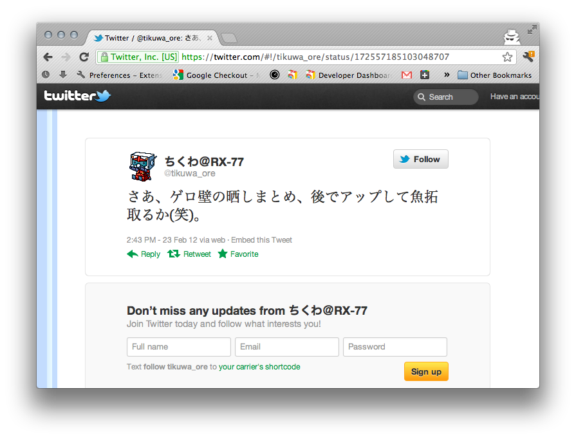
Task: Bookmark this page with the star icon
Action: click(x=507, y=57)
